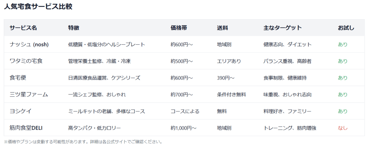Click the footnote about price changes
This screenshot has height=152, width=370.
pos(83,142)
